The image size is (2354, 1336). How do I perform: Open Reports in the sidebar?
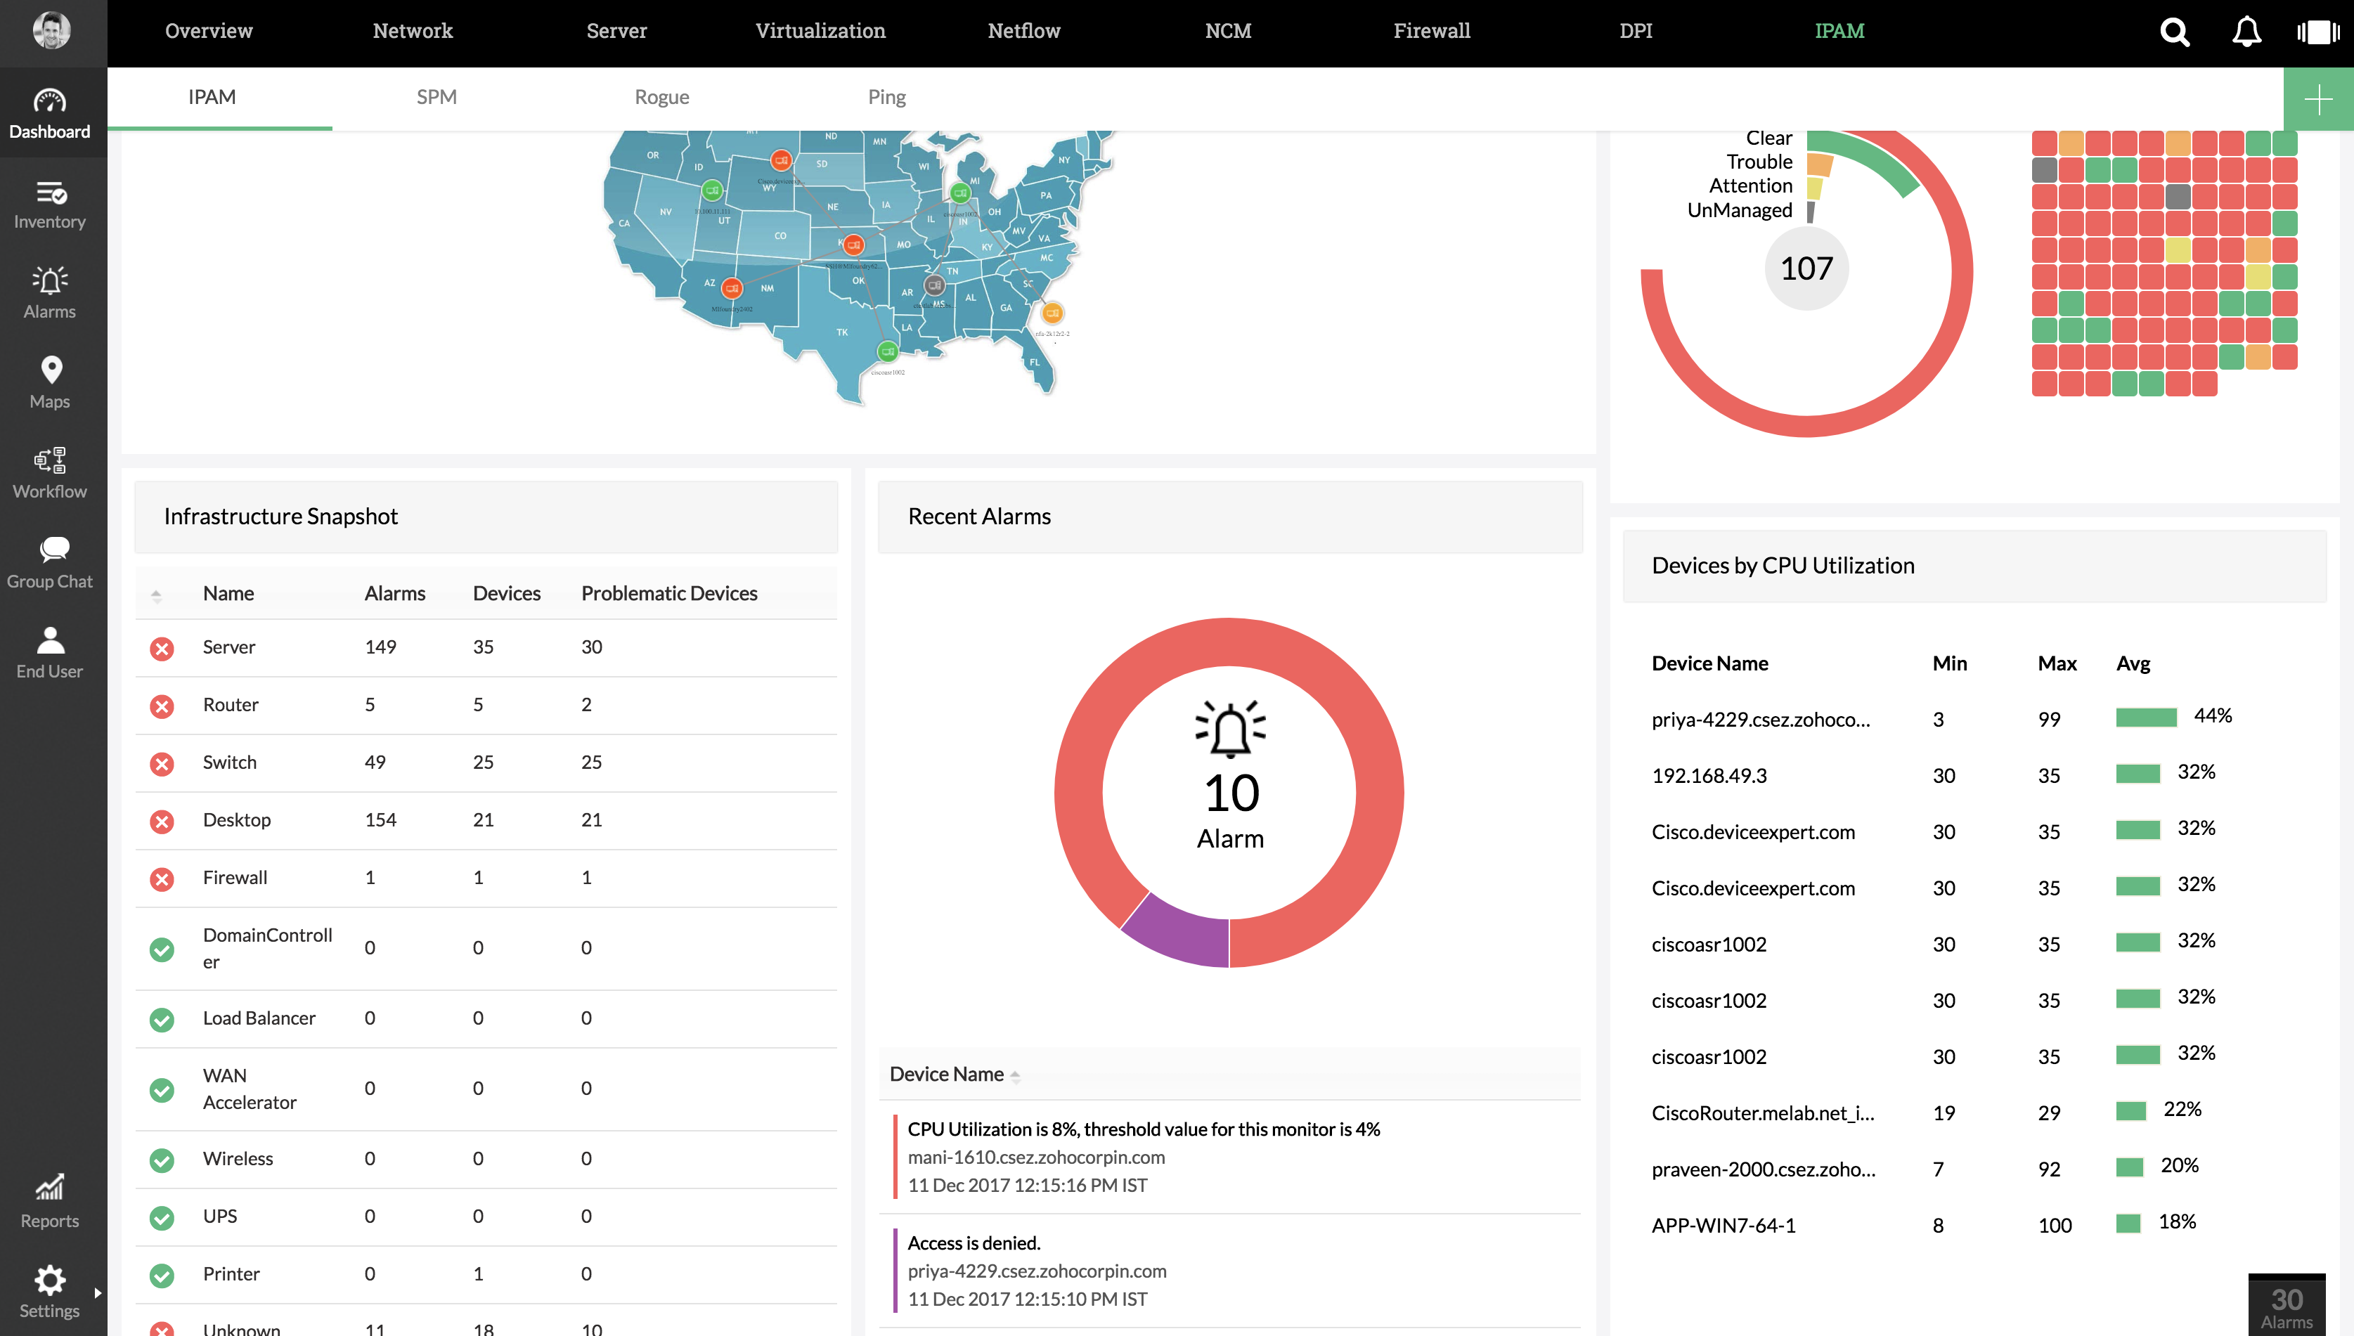(50, 1201)
